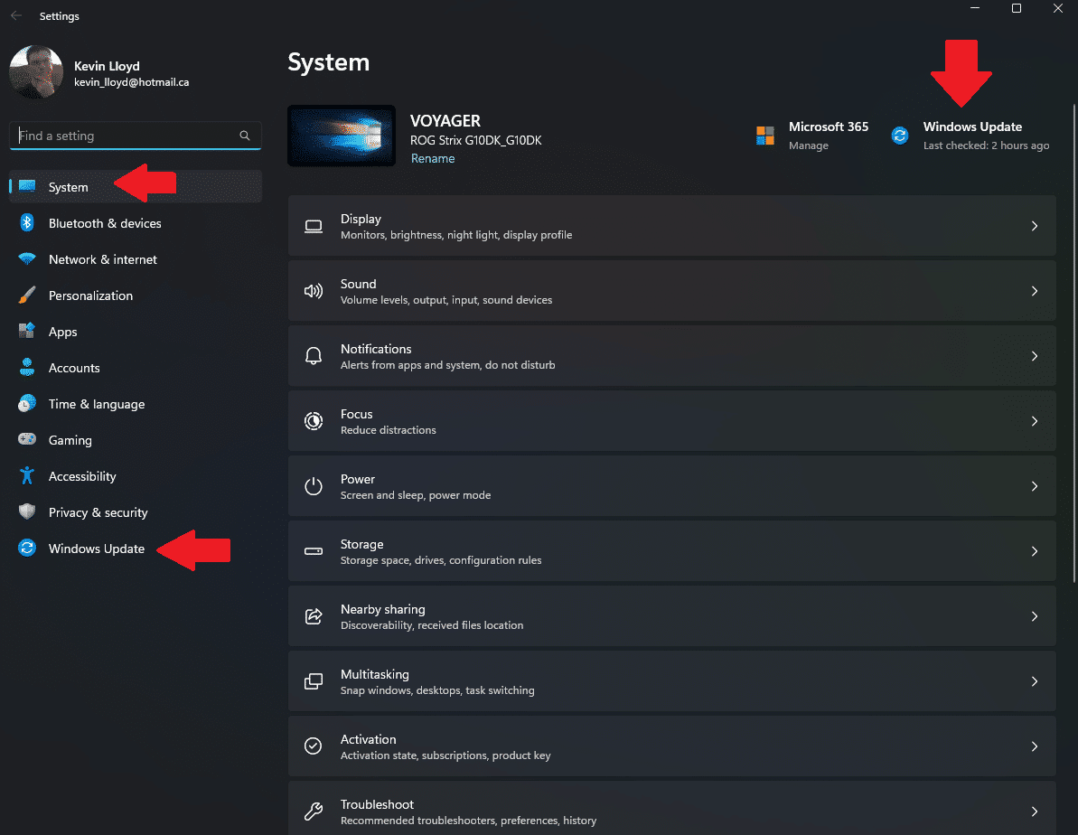Open Bluetooth & devices label in sidebar

click(105, 223)
